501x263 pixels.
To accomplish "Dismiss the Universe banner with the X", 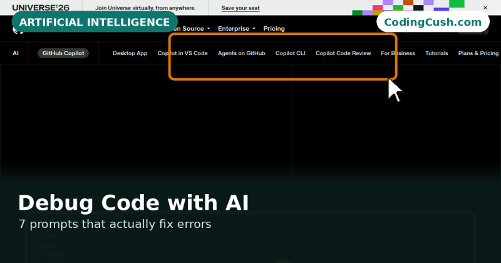I will [x=485, y=8].
